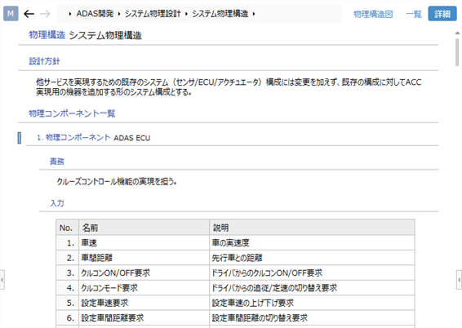Viewport: 462px width, 328px height.
Task: Click the クルーズコントロール機能の実現を担う text
Action: [117, 182]
